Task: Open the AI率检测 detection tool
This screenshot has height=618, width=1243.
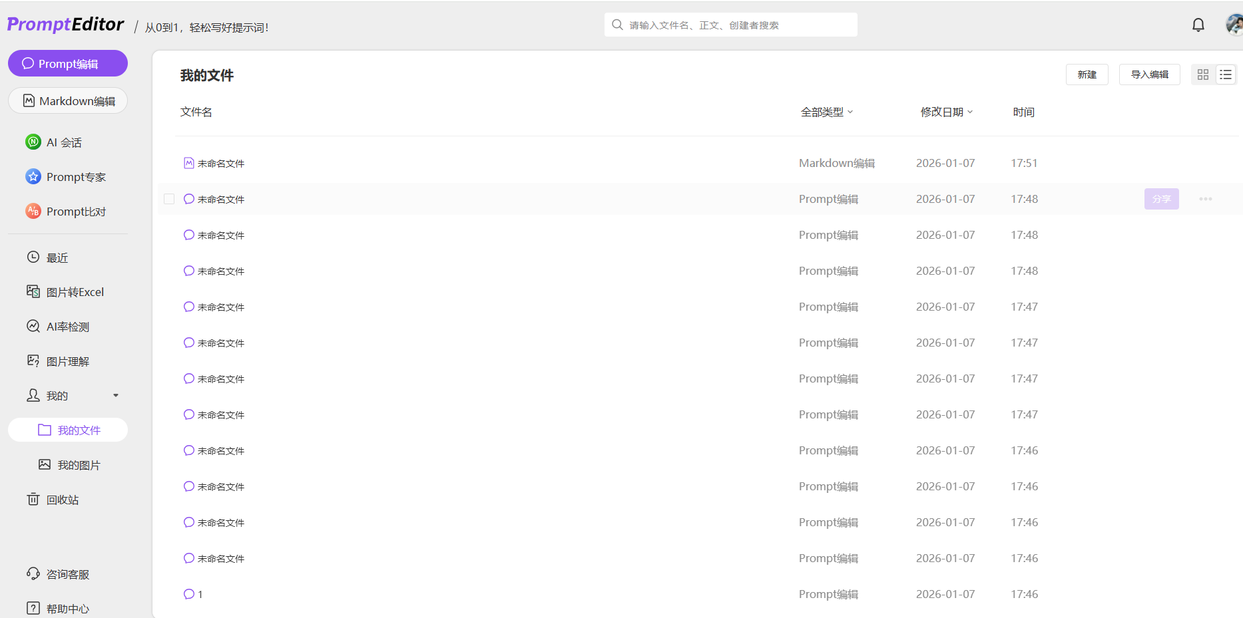Action: (x=67, y=327)
